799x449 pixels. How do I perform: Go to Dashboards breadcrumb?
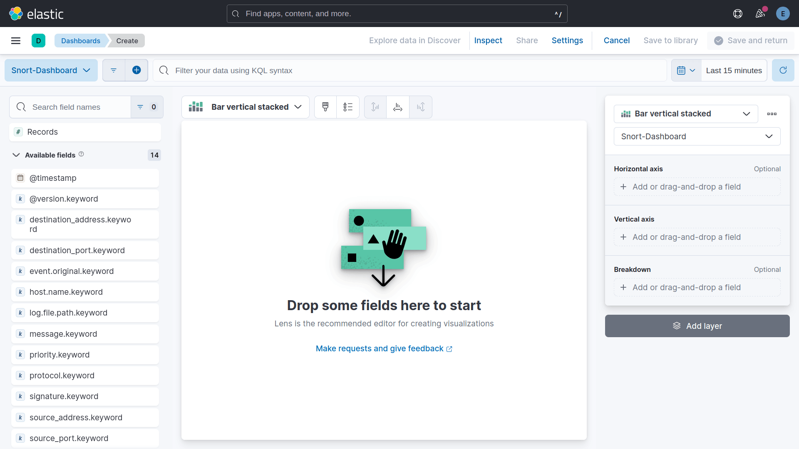[80, 41]
